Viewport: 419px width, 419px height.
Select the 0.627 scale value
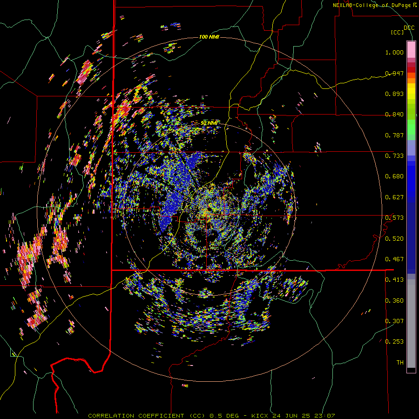(394, 197)
